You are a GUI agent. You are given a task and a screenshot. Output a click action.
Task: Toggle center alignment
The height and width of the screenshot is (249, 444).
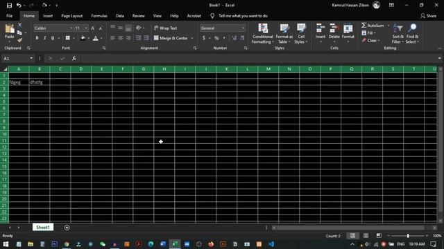(121, 38)
